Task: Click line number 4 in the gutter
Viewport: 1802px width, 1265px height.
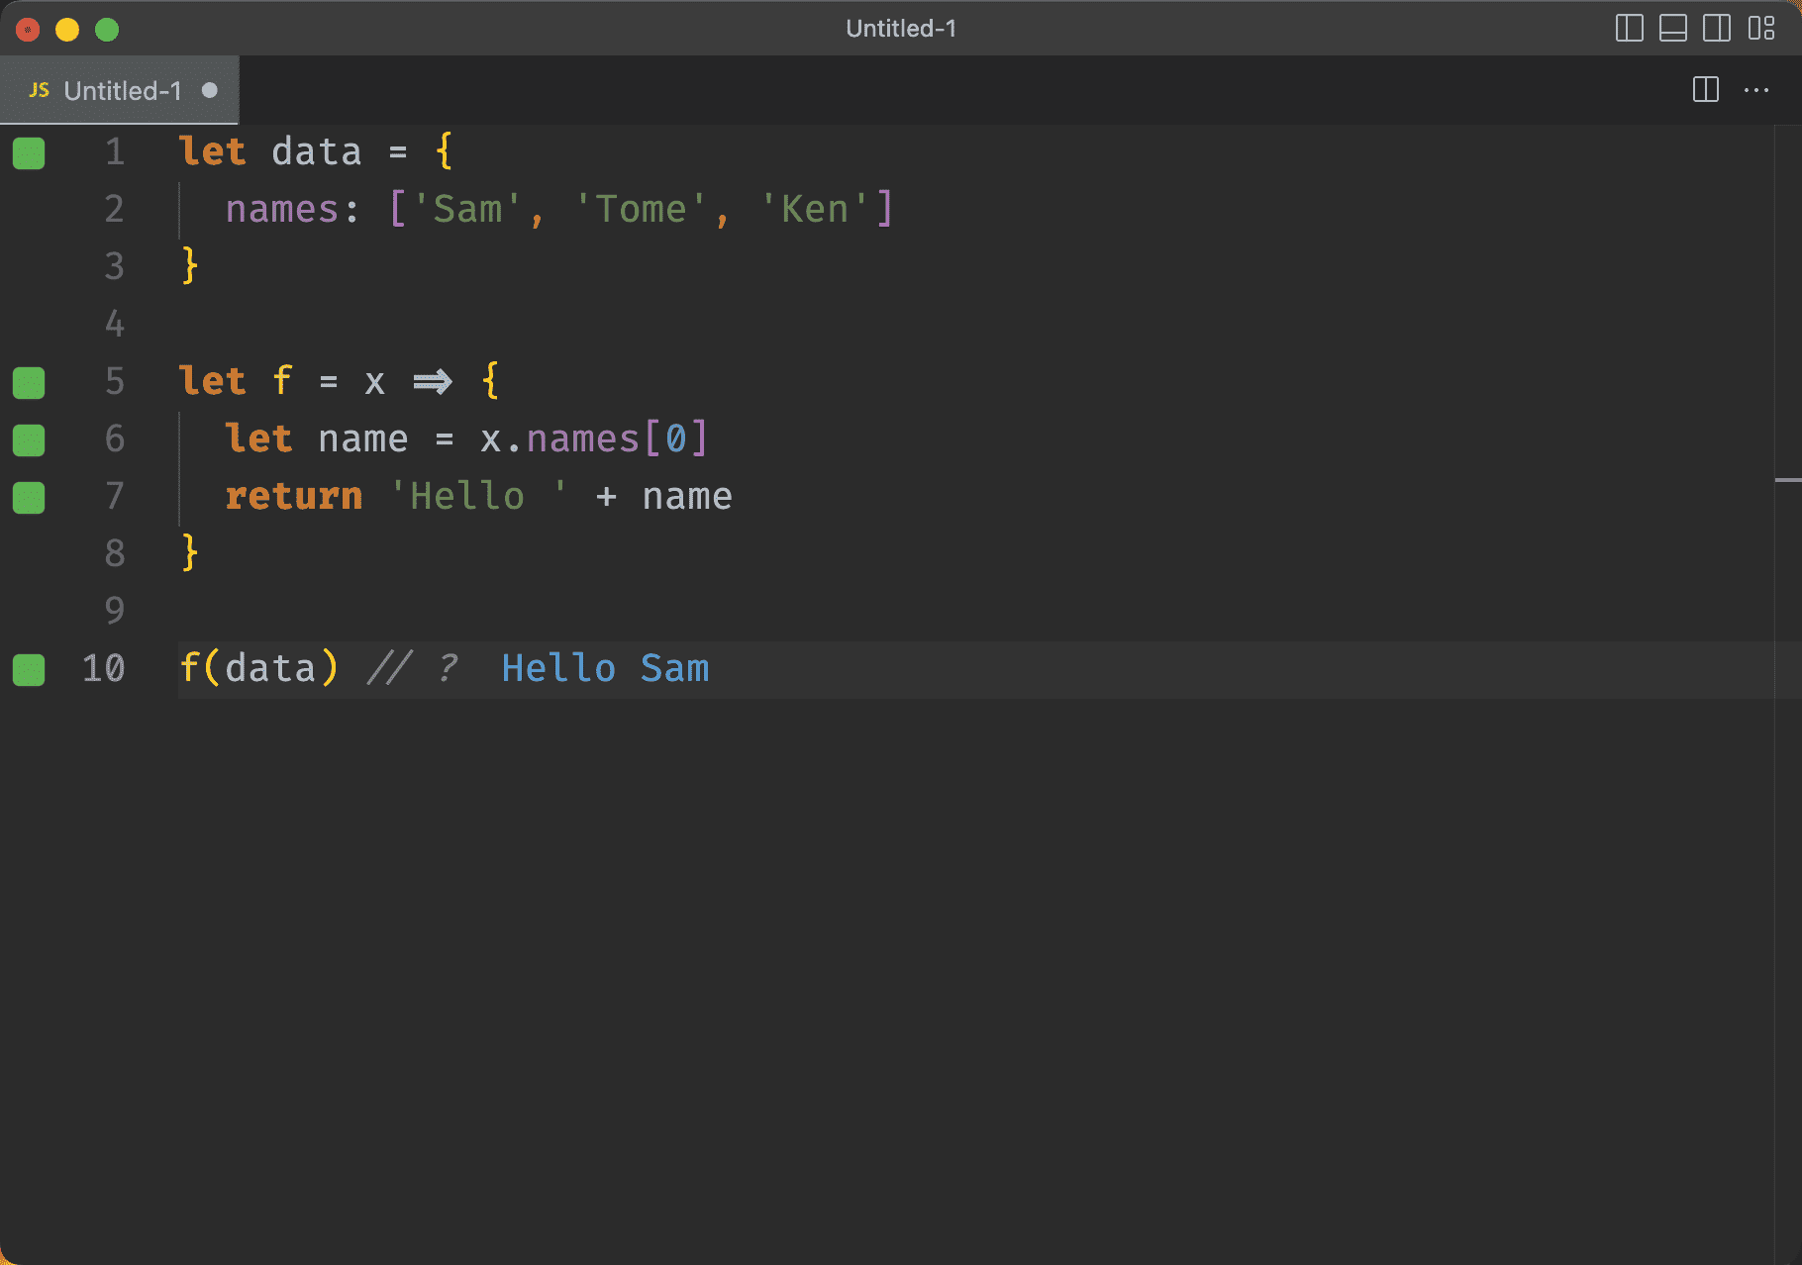Action: pos(115,324)
